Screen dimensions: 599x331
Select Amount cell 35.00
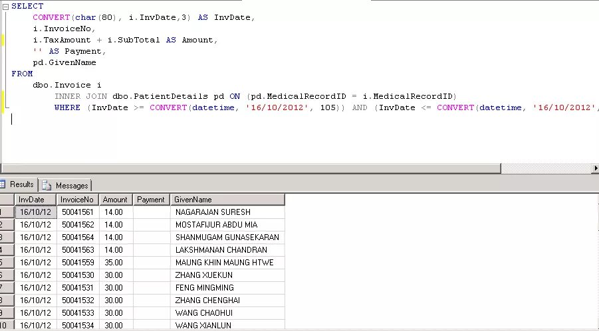[116, 263]
